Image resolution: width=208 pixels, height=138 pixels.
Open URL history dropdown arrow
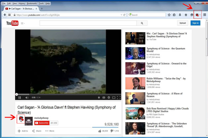point(121,15)
